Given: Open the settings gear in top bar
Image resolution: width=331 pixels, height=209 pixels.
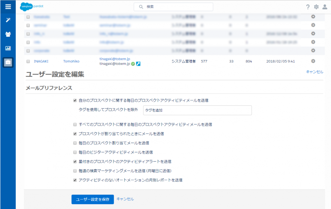Looking at the screenshot, I should point(316,7).
